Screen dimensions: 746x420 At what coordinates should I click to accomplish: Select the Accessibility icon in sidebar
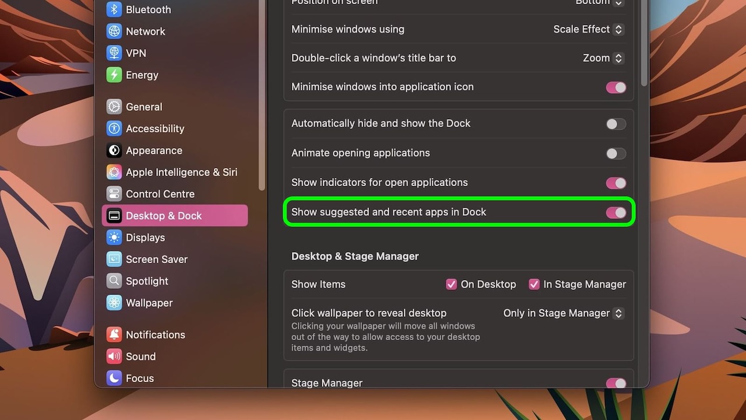(114, 128)
